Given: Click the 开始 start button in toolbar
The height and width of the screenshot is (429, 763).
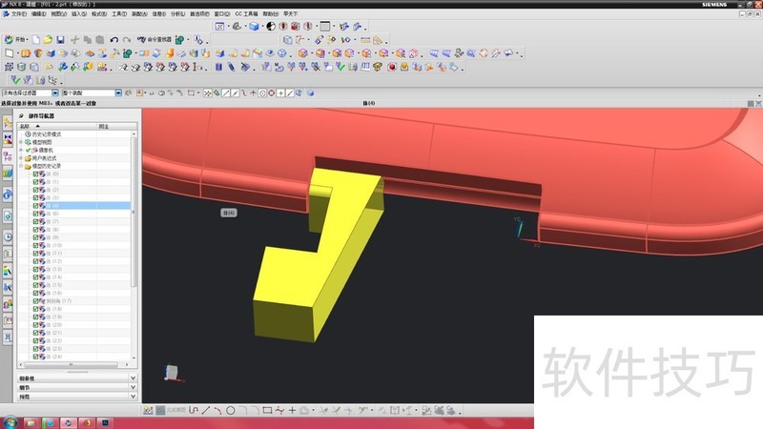Looking at the screenshot, I should coord(17,39).
